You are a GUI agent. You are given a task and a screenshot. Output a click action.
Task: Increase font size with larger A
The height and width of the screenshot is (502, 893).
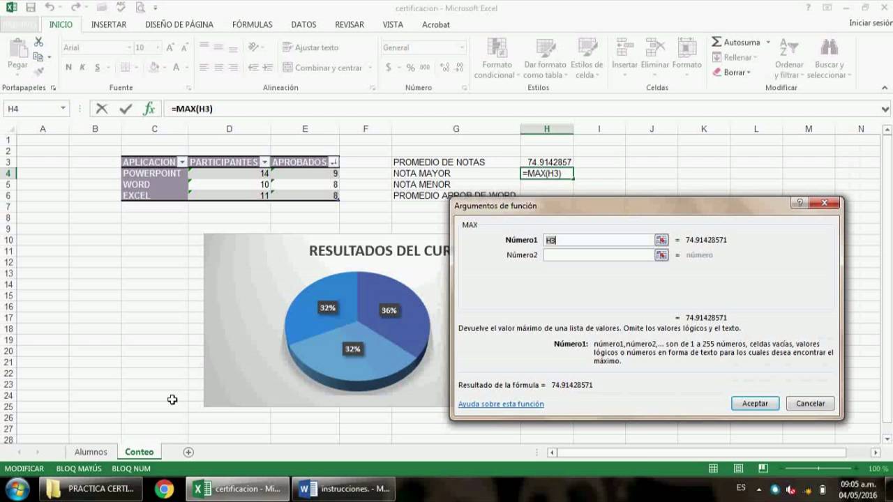click(x=170, y=47)
